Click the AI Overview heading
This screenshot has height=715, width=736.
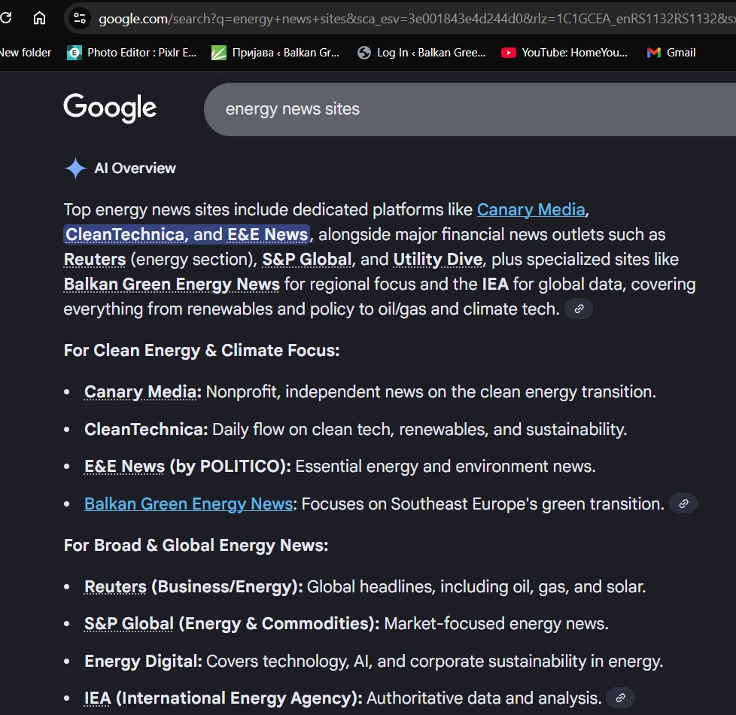(x=135, y=168)
